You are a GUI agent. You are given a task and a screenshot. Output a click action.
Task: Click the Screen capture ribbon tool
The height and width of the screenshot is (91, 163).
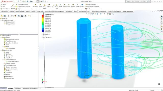(82, 6)
